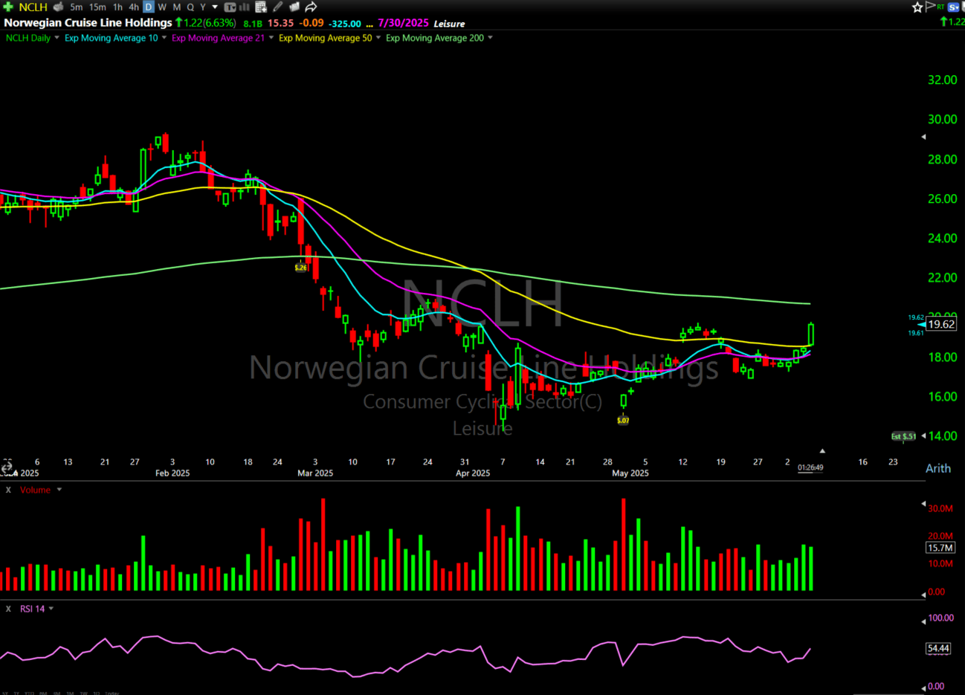Click the 8.1B market cap value
Image resolution: width=965 pixels, height=695 pixels.
[253, 24]
